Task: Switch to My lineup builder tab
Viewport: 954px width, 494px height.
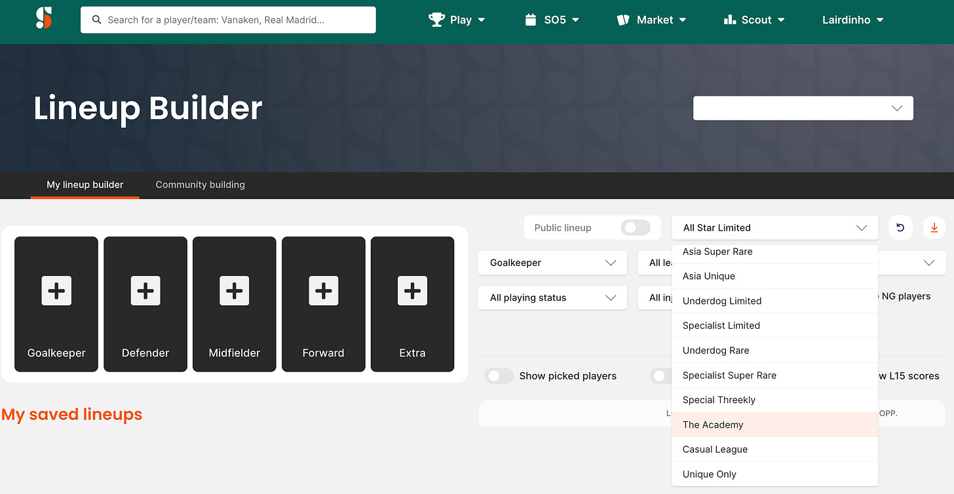Action: pos(85,185)
